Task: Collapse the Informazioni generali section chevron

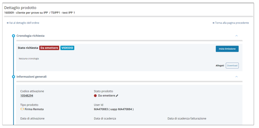Action: tap(236, 77)
